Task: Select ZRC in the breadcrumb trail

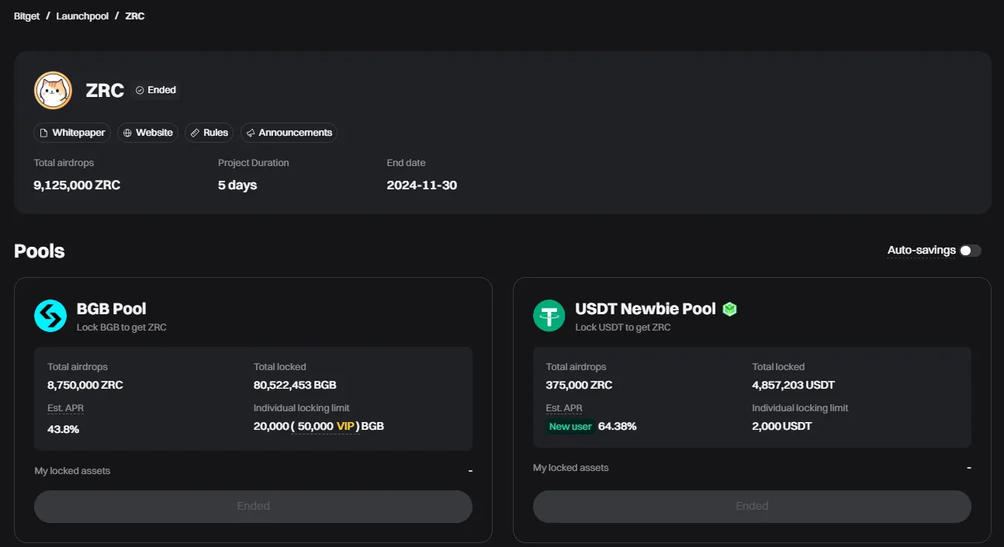Action: click(134, 16)
